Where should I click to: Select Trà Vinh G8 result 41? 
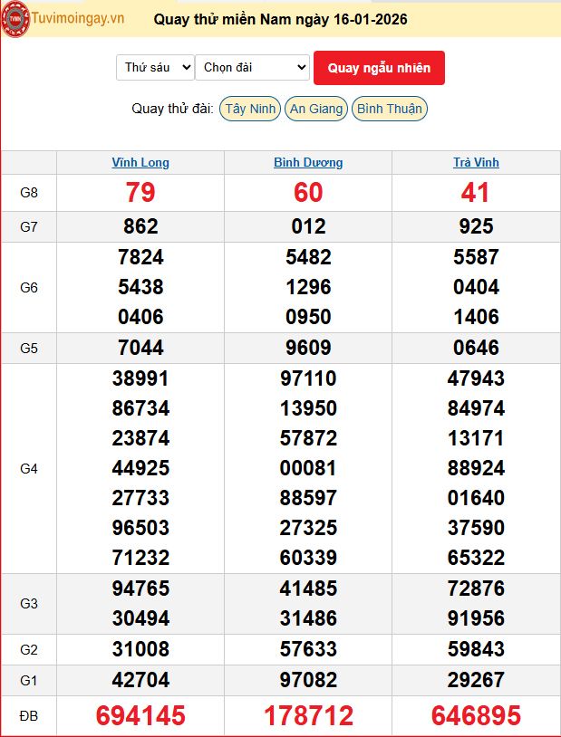476,193
